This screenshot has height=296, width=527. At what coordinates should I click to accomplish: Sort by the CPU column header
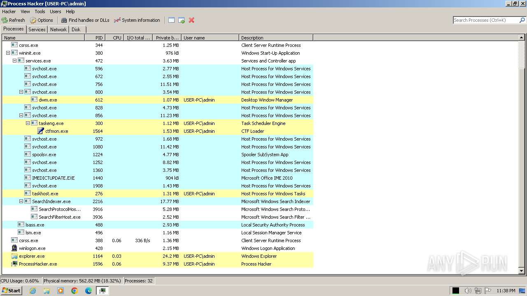(x=115, y=38)
